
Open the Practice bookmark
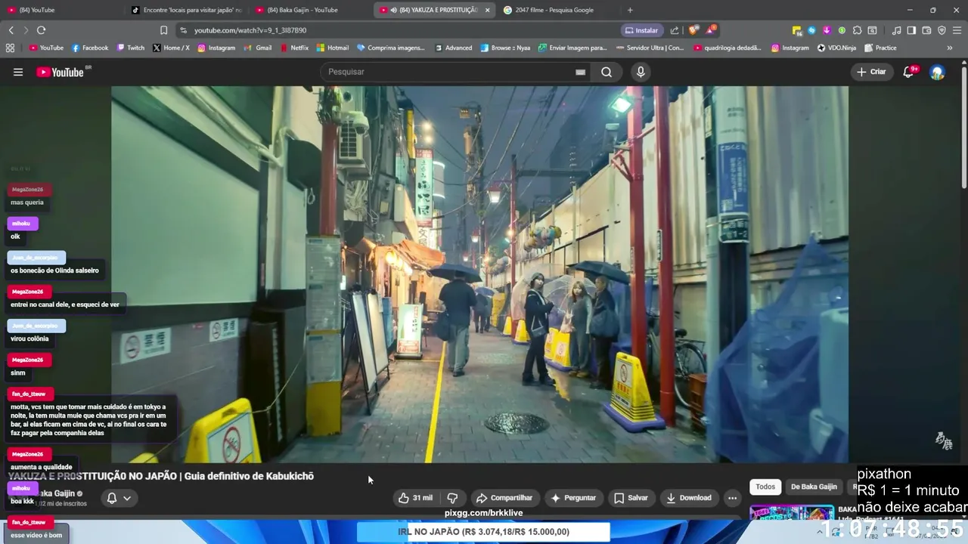coord(880,48)
